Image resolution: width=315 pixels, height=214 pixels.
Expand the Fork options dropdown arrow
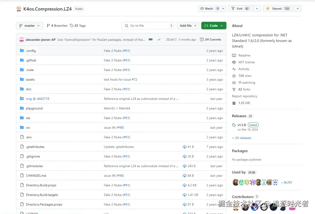pyautogui.click(x=257, y=9)
